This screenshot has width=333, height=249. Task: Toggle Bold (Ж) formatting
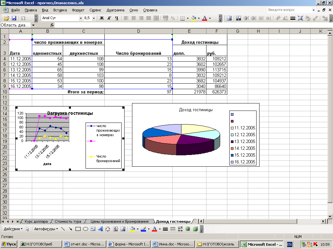[102, 18]
